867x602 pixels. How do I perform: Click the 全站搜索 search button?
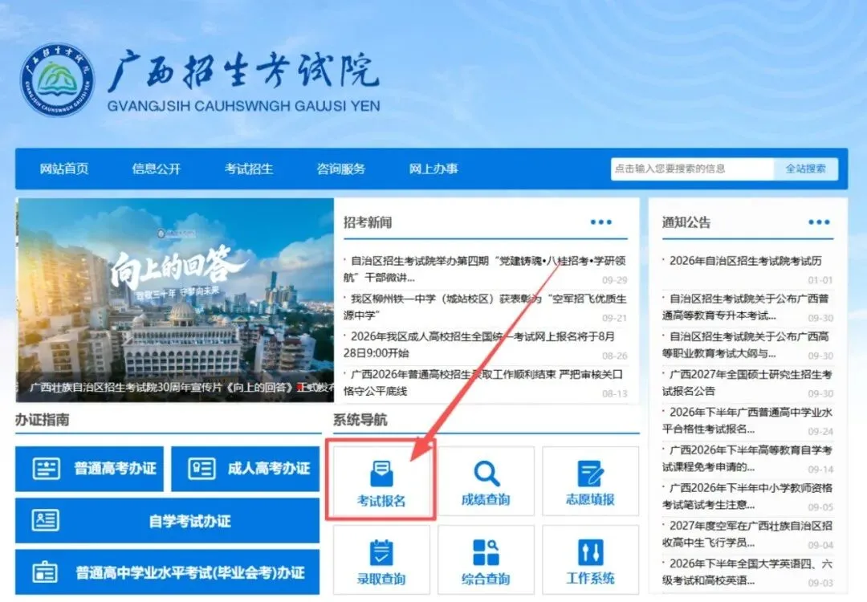pyautogui.click(x=806, y=169)
